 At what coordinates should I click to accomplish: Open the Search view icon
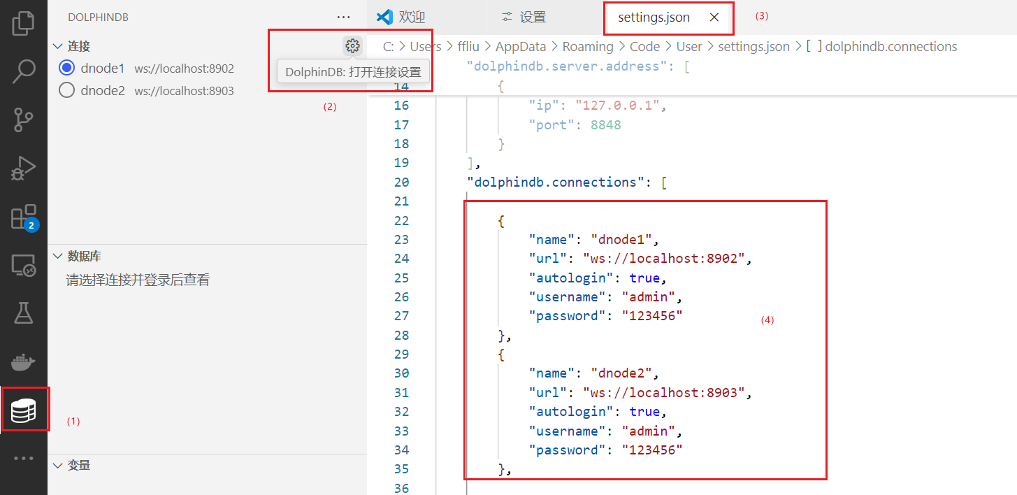pos(23,71)
